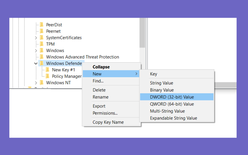The height and width of the screenshot is (155, 248).
Task: Choose Rename from the context menu
Action: (x=111, y=97)
